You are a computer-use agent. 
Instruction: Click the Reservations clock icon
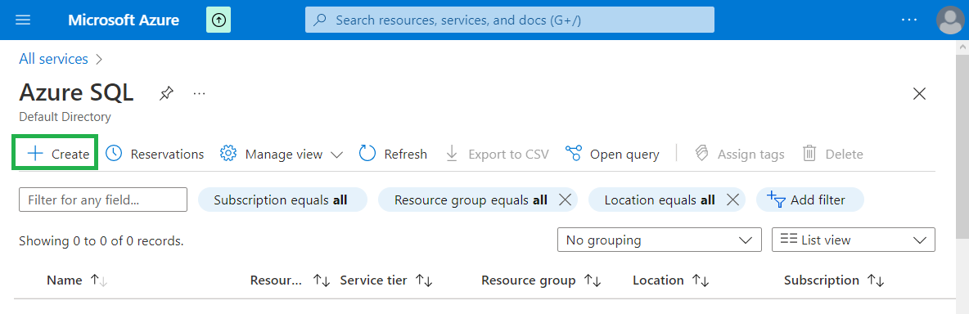click(x=114, y=154)
